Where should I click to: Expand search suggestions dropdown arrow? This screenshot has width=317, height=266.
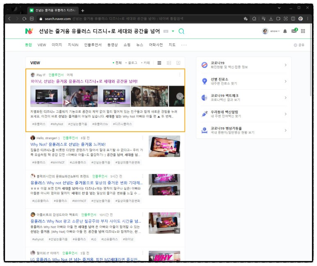click(173, 31)
